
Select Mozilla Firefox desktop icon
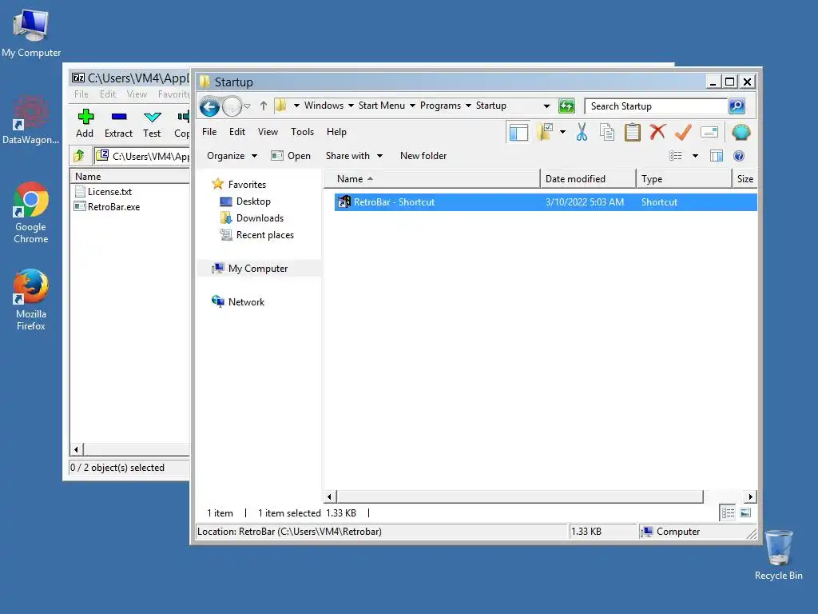31,300
